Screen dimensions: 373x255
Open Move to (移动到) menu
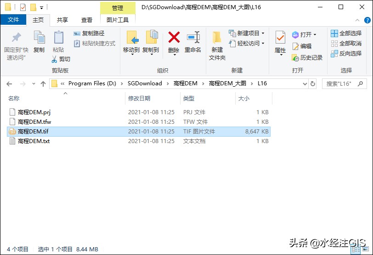pos(131,43)
